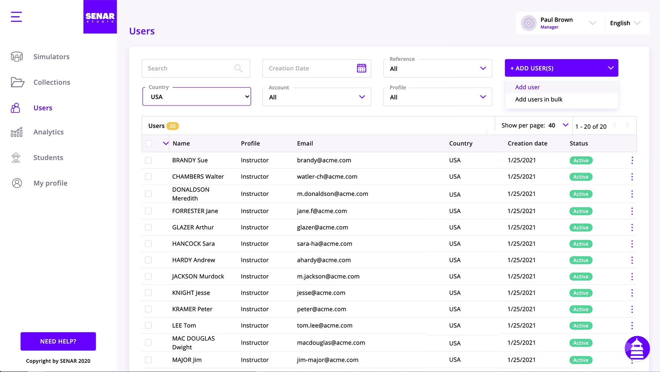Select the checkbox for CHAMBERS Walter

click(x=148, y=177)
